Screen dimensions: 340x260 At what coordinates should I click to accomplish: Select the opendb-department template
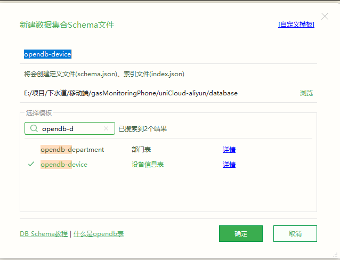tap(72, 150)
